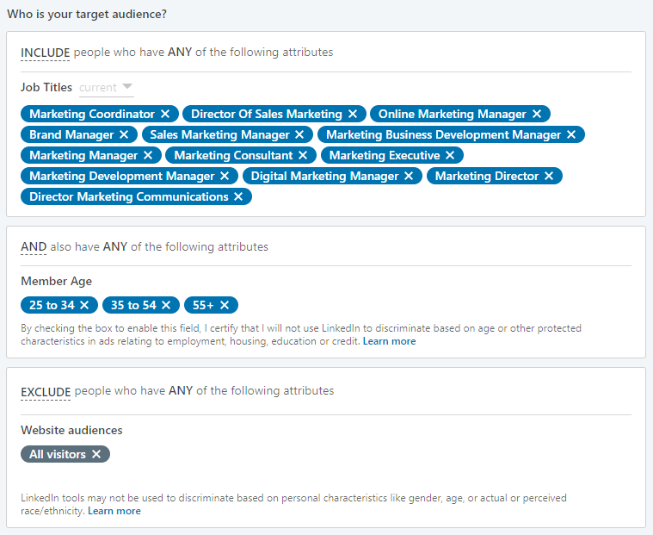The width and height of the screenshot is (653, 535).
Task: Remove the 35 to 54 age range
Action: pyautogui.click(x=166, y=305)
